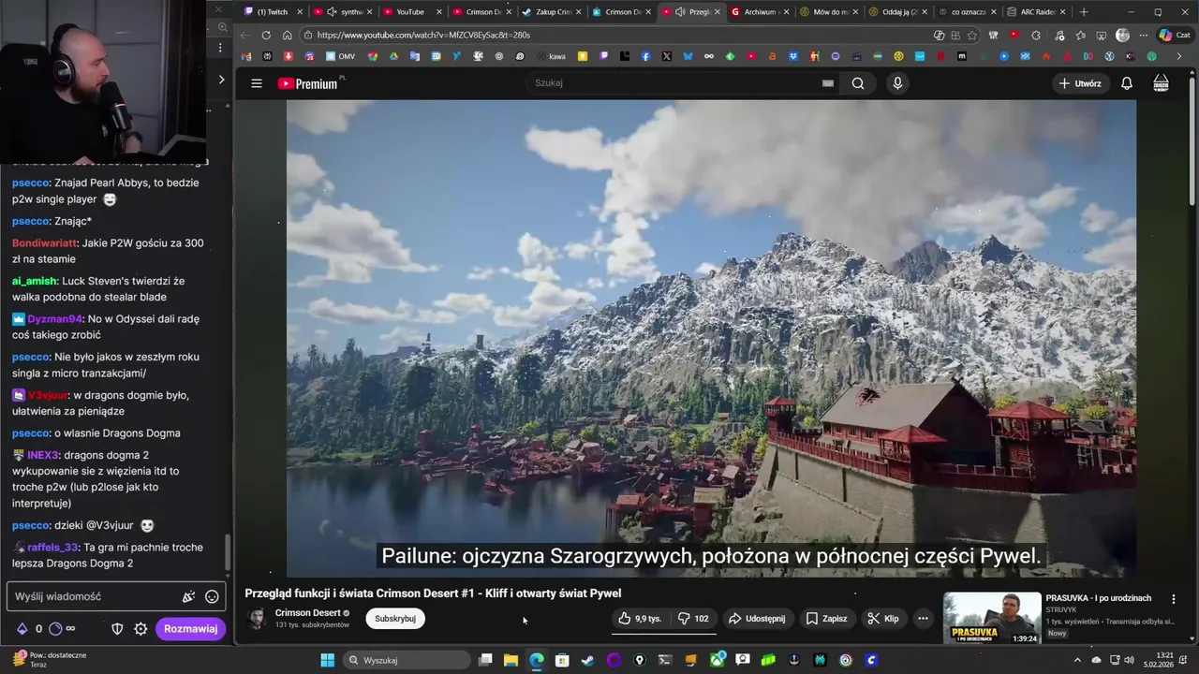
Task: Open File Explorer from the taskbar
Action: click(x=511, y=660)
